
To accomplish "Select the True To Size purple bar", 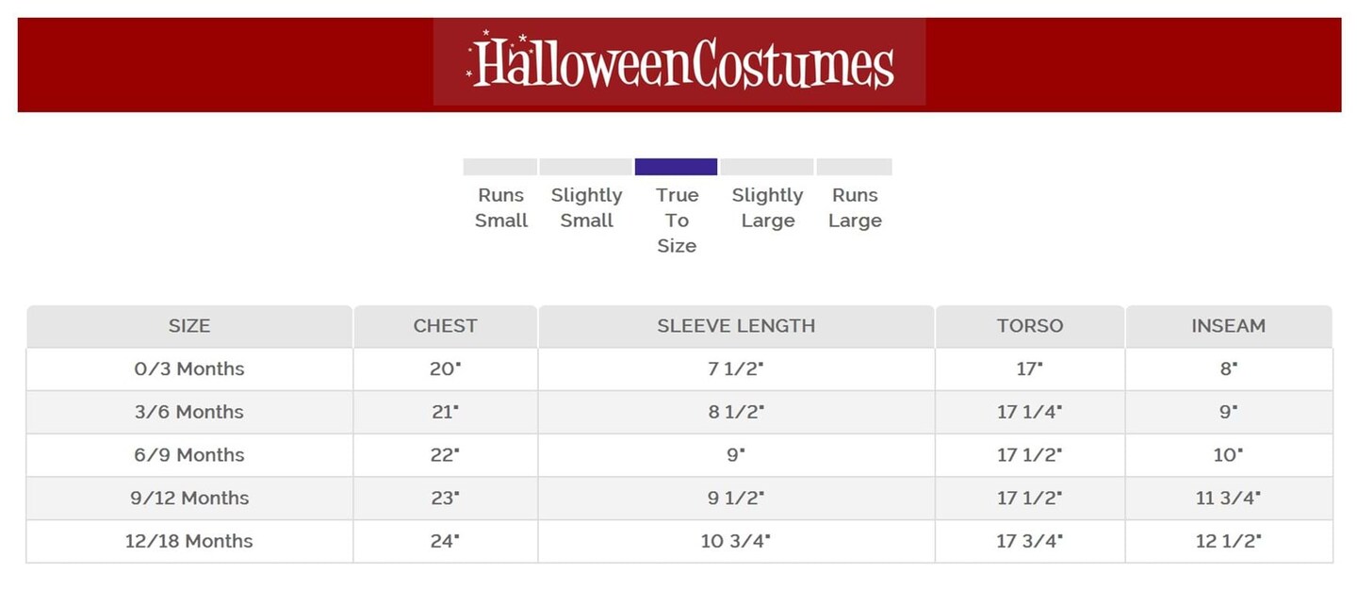I will (x=676, y=167).
